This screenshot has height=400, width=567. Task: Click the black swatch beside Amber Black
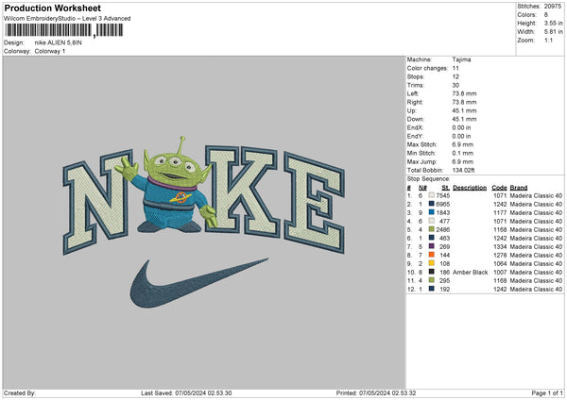pos(432,272)
